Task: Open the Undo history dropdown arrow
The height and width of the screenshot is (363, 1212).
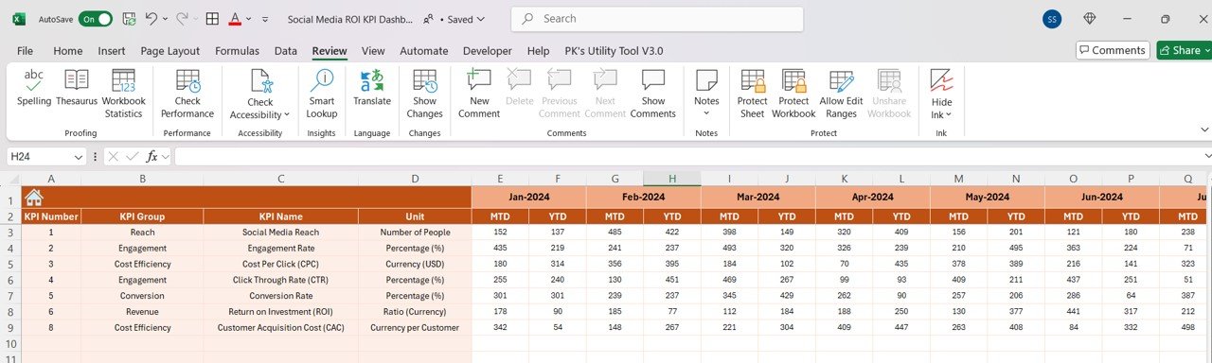Action: click(x=166, y=19)
